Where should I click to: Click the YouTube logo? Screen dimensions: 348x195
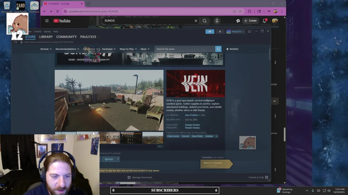point(62,21)
